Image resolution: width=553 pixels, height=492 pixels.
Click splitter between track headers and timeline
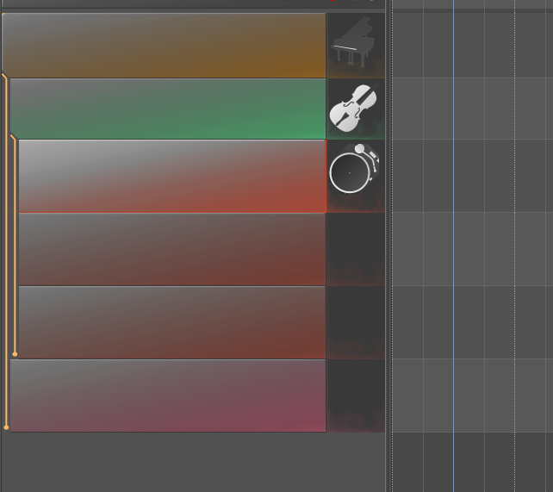(388, 246)
